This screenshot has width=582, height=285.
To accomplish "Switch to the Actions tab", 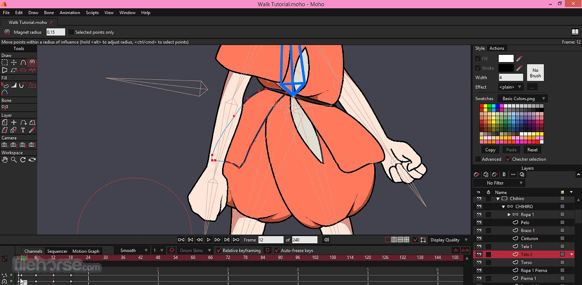I will point(497,48).
